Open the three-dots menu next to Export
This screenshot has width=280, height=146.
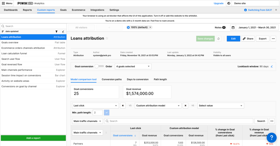[273, 39]
